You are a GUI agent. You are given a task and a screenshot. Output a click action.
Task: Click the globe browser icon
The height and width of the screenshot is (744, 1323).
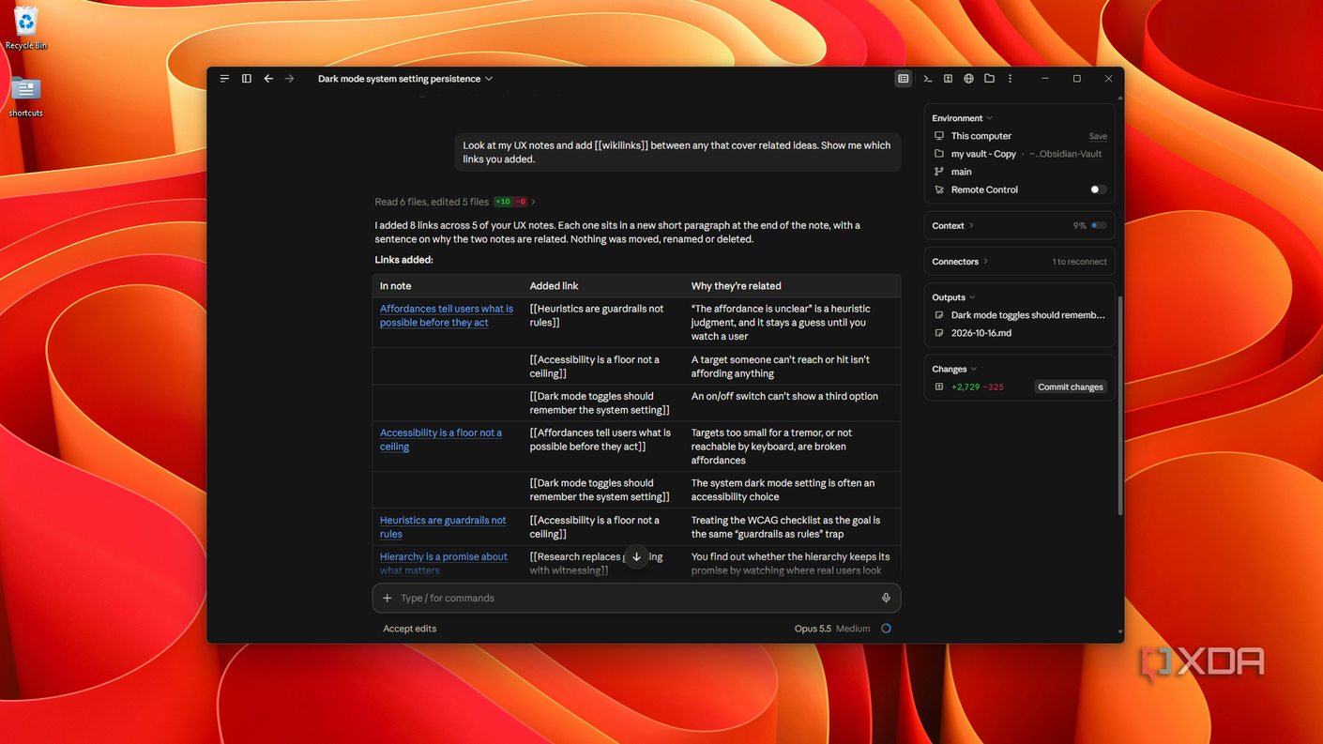(x=968, y=79)
